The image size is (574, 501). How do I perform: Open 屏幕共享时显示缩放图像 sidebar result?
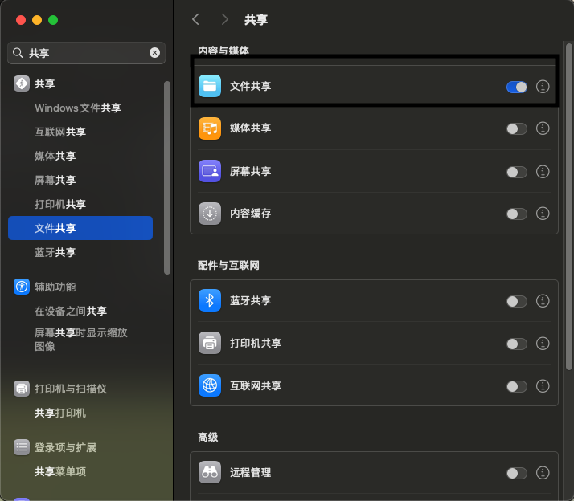80,340
